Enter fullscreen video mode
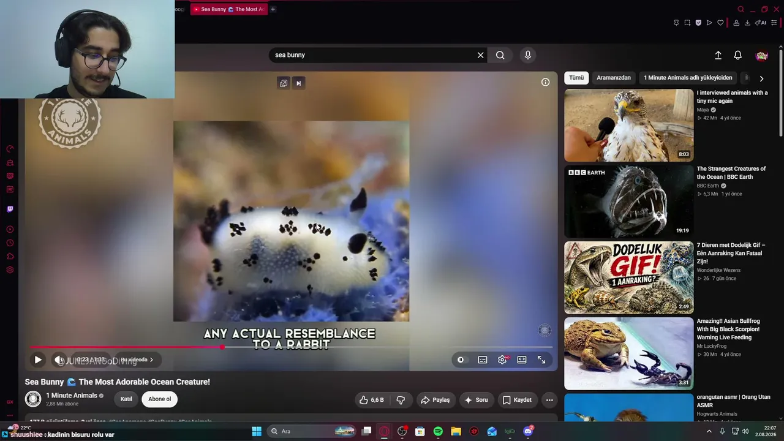This screenshot has height=441, width=784. 541,360
